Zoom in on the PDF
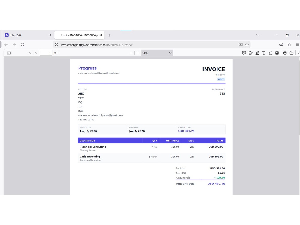 point(138,53)
